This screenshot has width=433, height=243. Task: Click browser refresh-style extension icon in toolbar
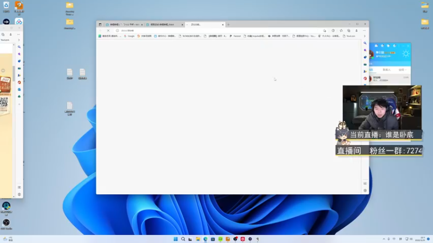tap(333, 31)
